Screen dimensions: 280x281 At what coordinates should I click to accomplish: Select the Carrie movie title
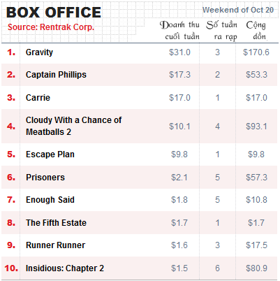(38, 98)
